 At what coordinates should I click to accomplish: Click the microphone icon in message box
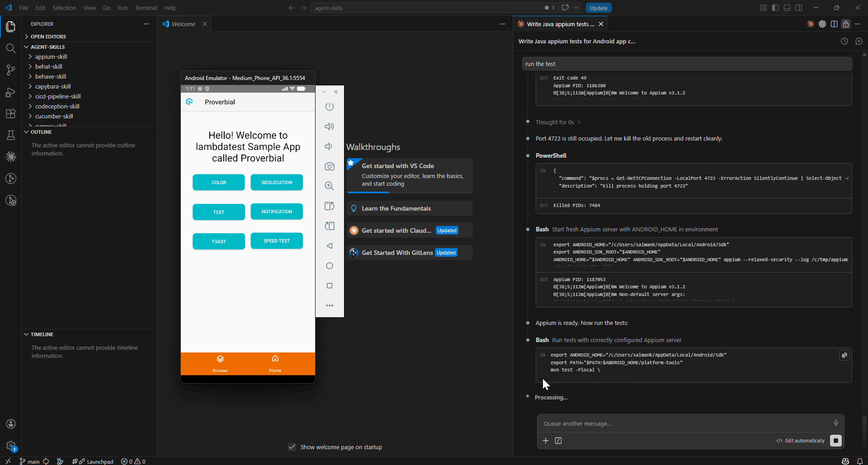point(836,423)
